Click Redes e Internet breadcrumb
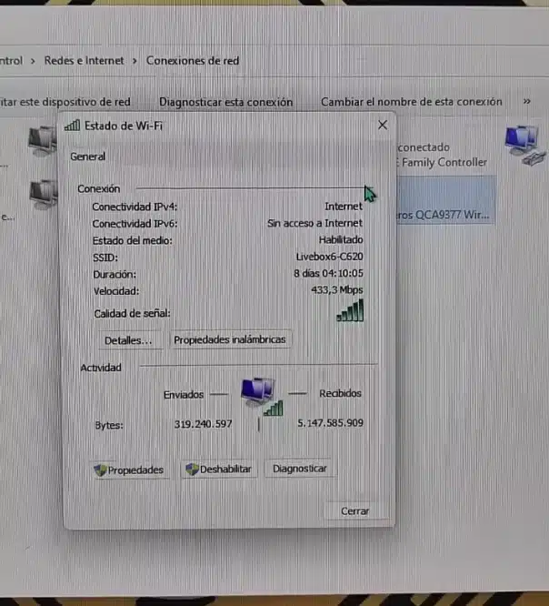Image resolution: width=549 pixels, height=606 pixels. coord(84,61)
